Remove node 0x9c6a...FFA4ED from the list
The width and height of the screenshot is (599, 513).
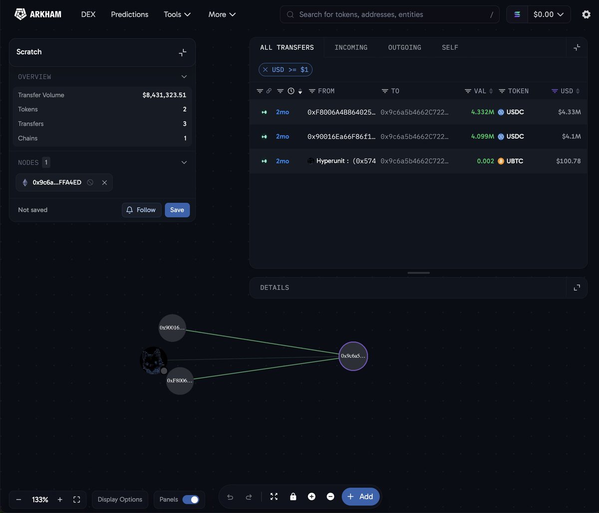click(104, 183)
